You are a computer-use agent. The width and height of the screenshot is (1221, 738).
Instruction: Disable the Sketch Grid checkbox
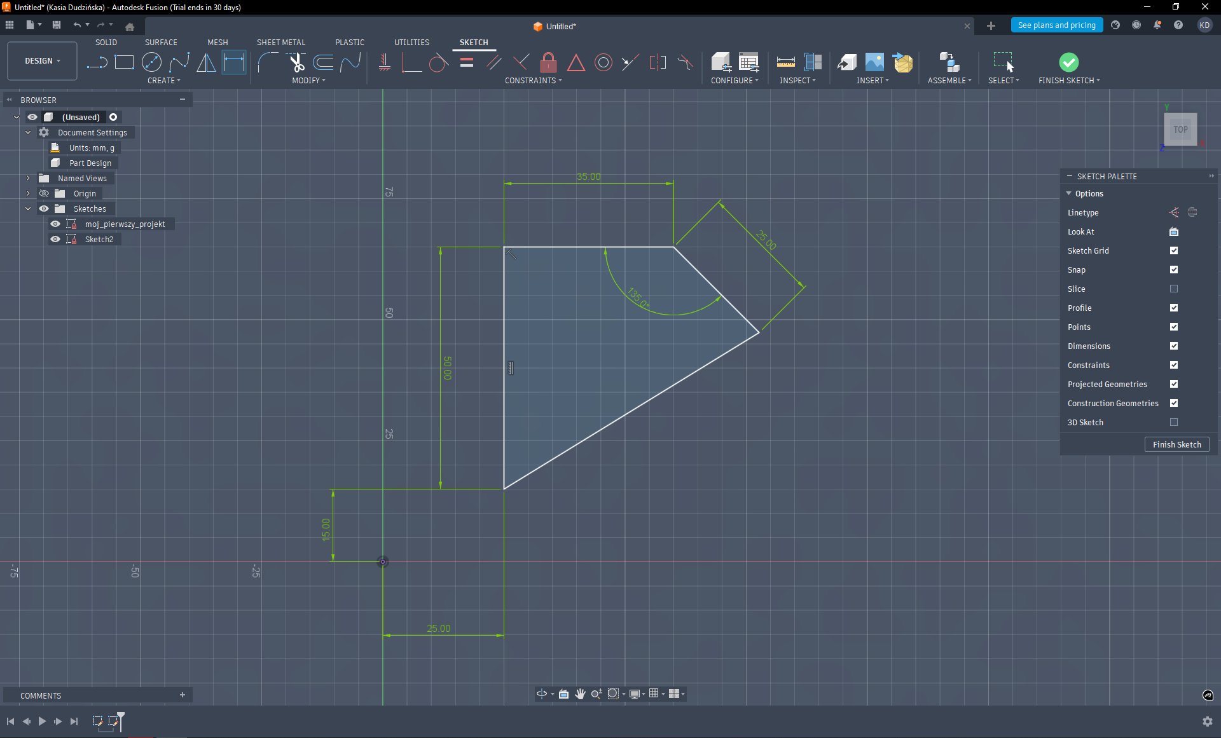[x=1174, y=250]
